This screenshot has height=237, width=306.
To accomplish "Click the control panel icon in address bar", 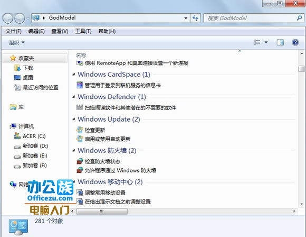I will [36, 18].
